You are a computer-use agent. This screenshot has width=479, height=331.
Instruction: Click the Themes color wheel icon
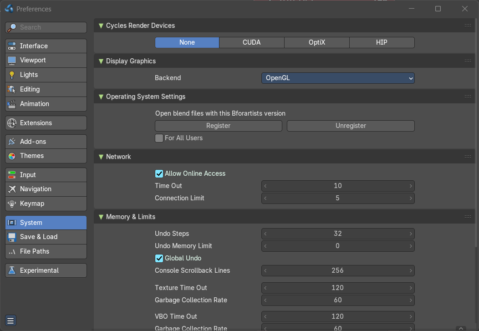coord(11,156)
